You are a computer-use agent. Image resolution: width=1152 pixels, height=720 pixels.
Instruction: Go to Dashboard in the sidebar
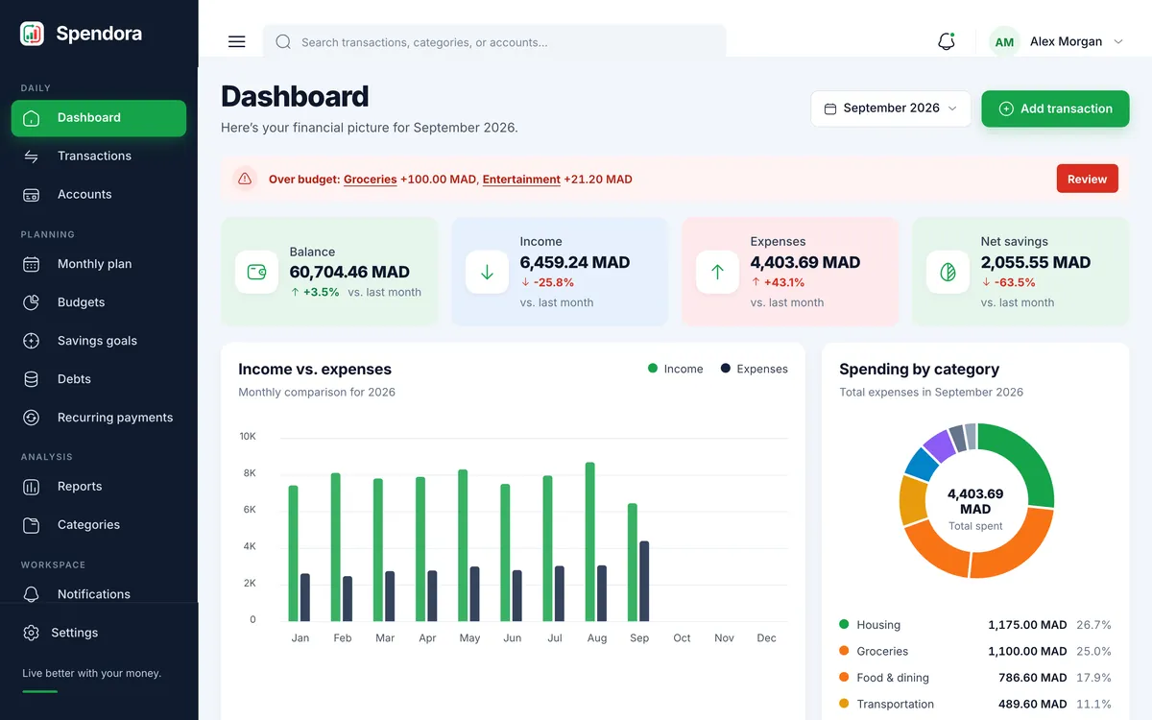(x=99, y=118)
